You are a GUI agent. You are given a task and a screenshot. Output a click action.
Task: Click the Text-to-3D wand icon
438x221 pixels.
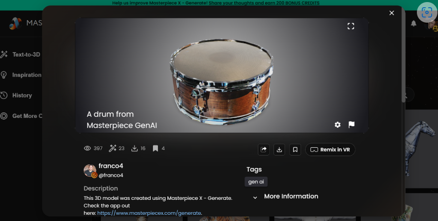click(x=4, y=55)
